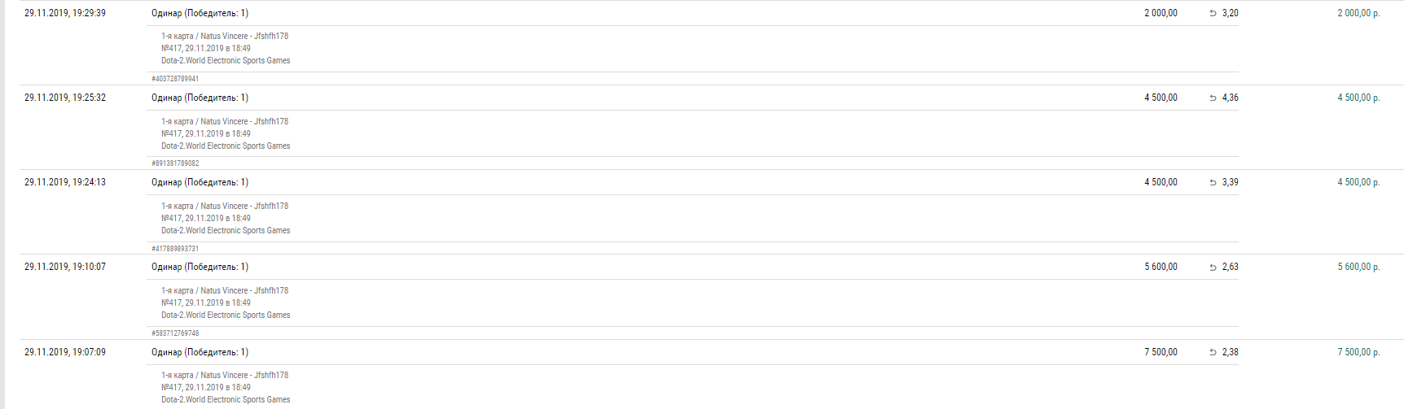This screenshot has height=409, width=1404.
Task: Select bet ID #583712769748
Action: pyautogui.click(x=175, y=333)
